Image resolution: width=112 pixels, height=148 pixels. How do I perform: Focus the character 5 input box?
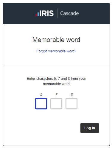[41, 104]
